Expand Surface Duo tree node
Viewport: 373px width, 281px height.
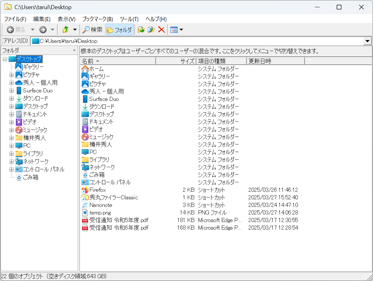[x=11, y=91]
